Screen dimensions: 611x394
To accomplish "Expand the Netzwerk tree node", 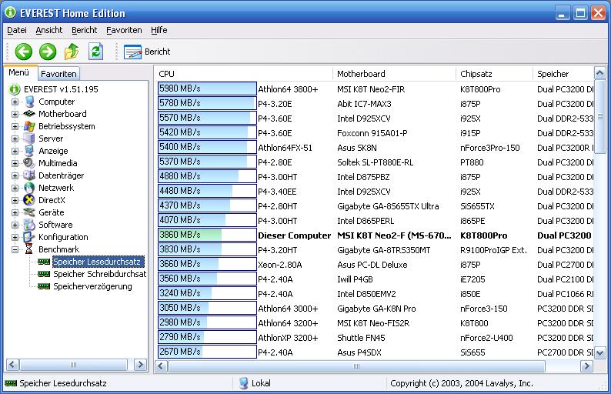I will (15, 188).
